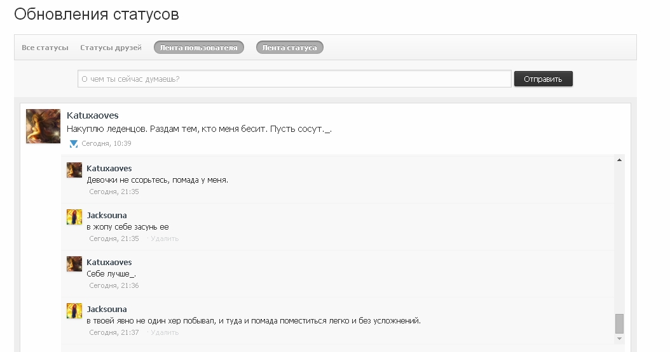Click Katuxaoves' avatar on the 21:36 comment

[x=74, y=264]
